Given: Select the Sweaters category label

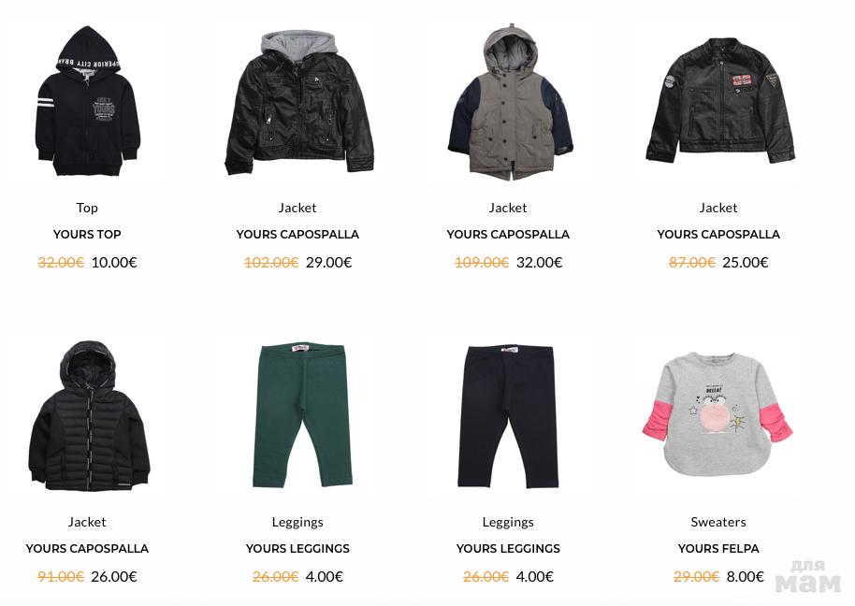Looking at the screenshot, I should click(718, 522).
